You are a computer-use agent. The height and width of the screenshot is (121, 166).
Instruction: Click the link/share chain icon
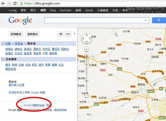(68, 34)
